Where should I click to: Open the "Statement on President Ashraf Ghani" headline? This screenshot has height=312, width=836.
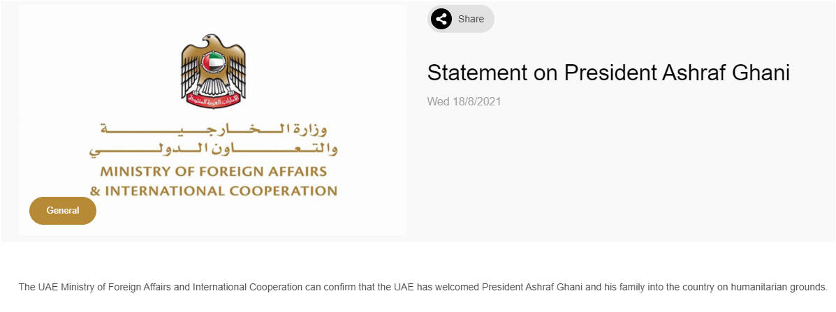[608, 73]
